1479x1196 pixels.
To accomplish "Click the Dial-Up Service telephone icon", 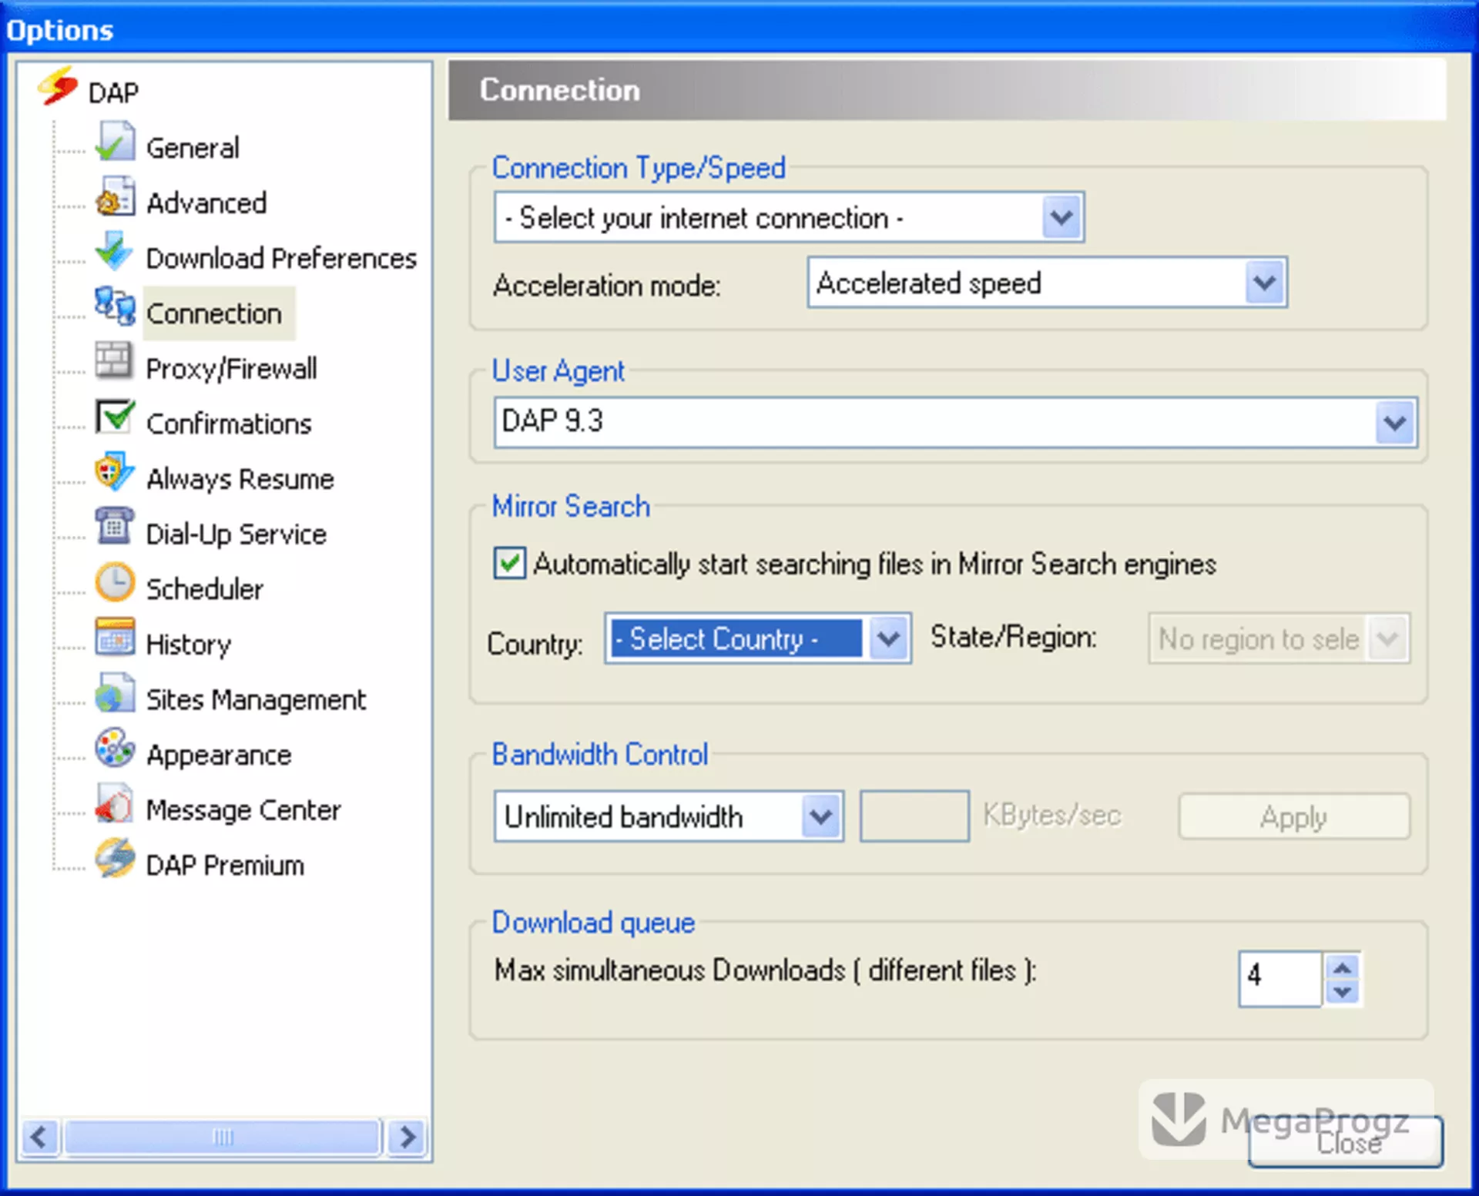I will [x=115, y=527].
